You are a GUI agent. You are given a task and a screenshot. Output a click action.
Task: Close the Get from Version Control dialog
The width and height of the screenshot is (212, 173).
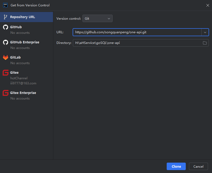tap(207, 5)
